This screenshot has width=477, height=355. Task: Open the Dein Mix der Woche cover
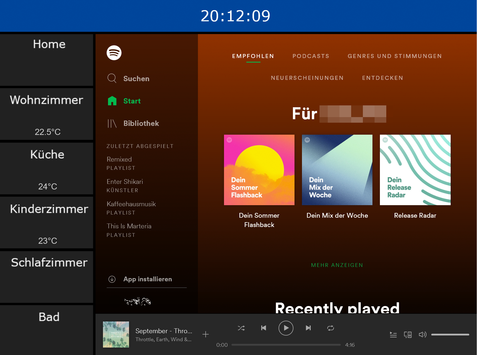[x=337, y=170]
